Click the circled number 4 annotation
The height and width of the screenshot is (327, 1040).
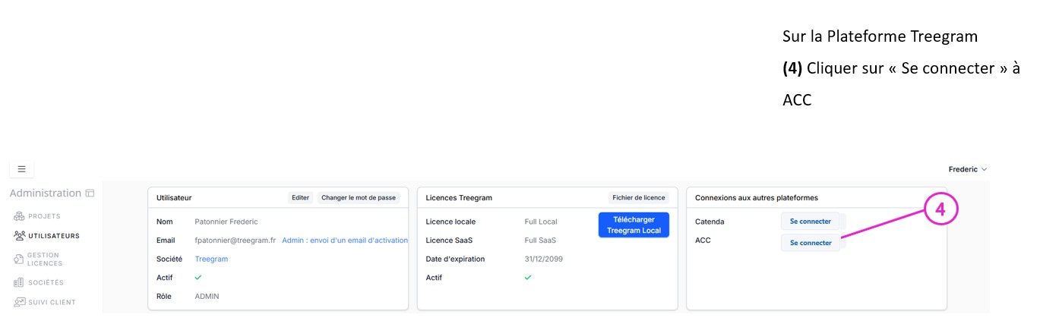pos(940,210)
